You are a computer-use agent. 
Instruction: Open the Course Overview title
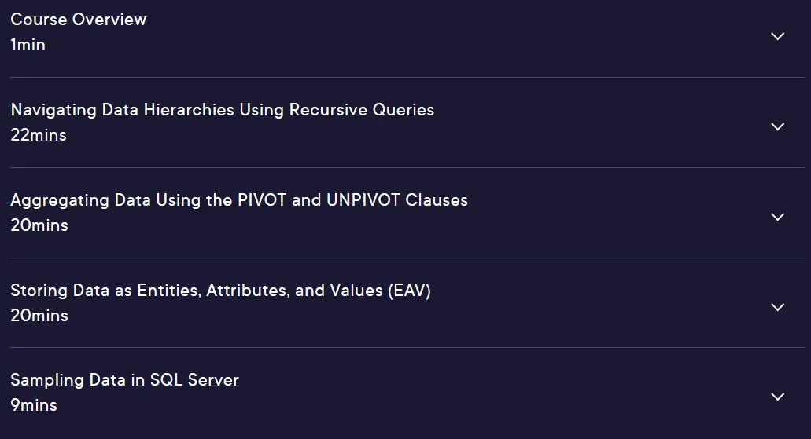click(79, 20)
